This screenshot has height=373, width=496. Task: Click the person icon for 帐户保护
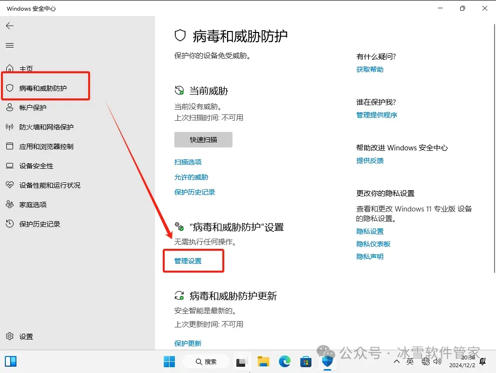pyautogui.click(x=10, y=107)
